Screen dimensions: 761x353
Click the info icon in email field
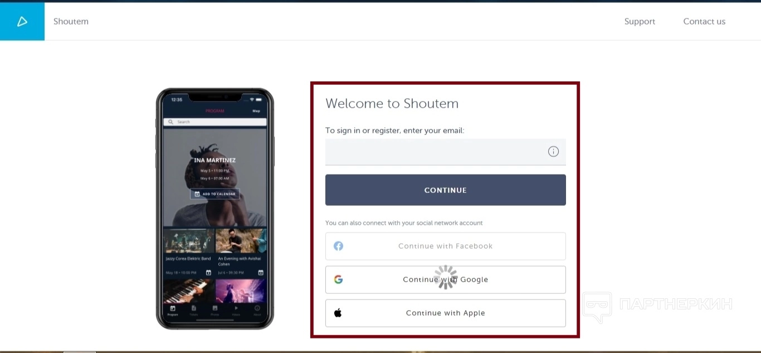(553, 152)
